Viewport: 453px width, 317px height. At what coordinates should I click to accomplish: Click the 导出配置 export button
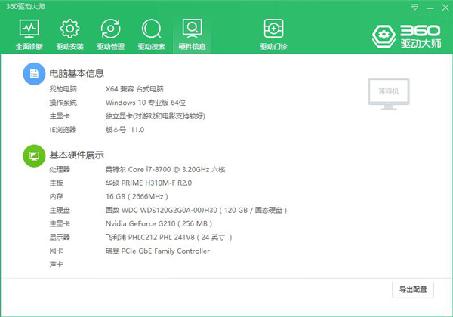[x=413, y=289]
